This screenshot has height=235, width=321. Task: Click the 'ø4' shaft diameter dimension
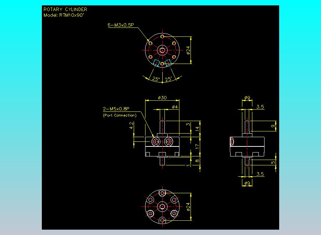point(175,107)
